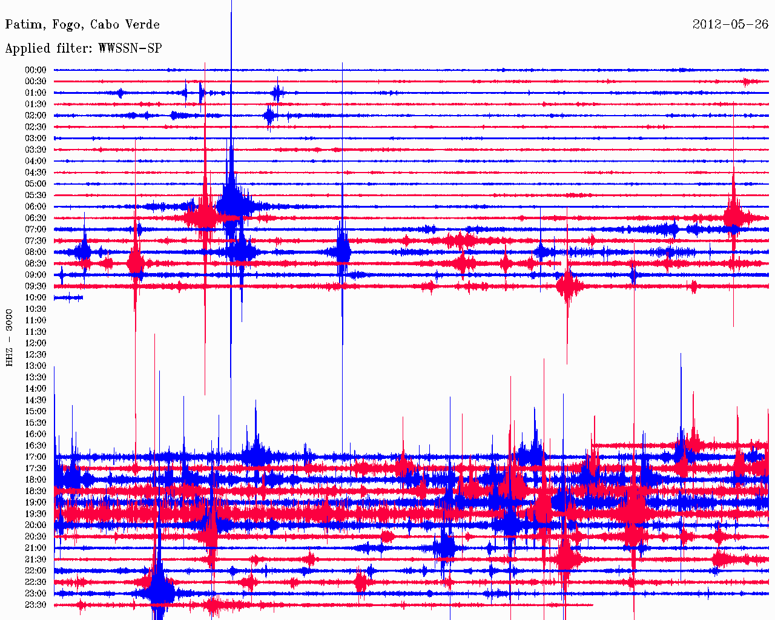Viewport: 775px width, 620px height.
Task: Select the 01:00 time label
Action: 36,93
